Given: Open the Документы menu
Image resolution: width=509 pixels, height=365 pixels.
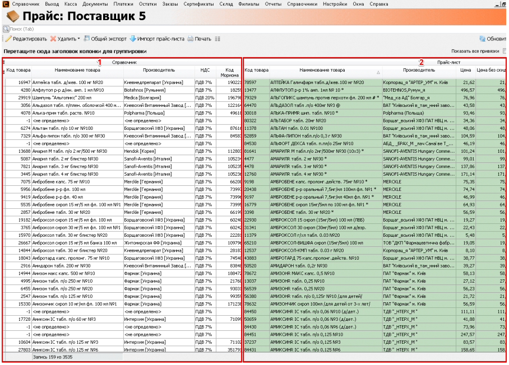Looking at the screenshot, I should (95, 4).
